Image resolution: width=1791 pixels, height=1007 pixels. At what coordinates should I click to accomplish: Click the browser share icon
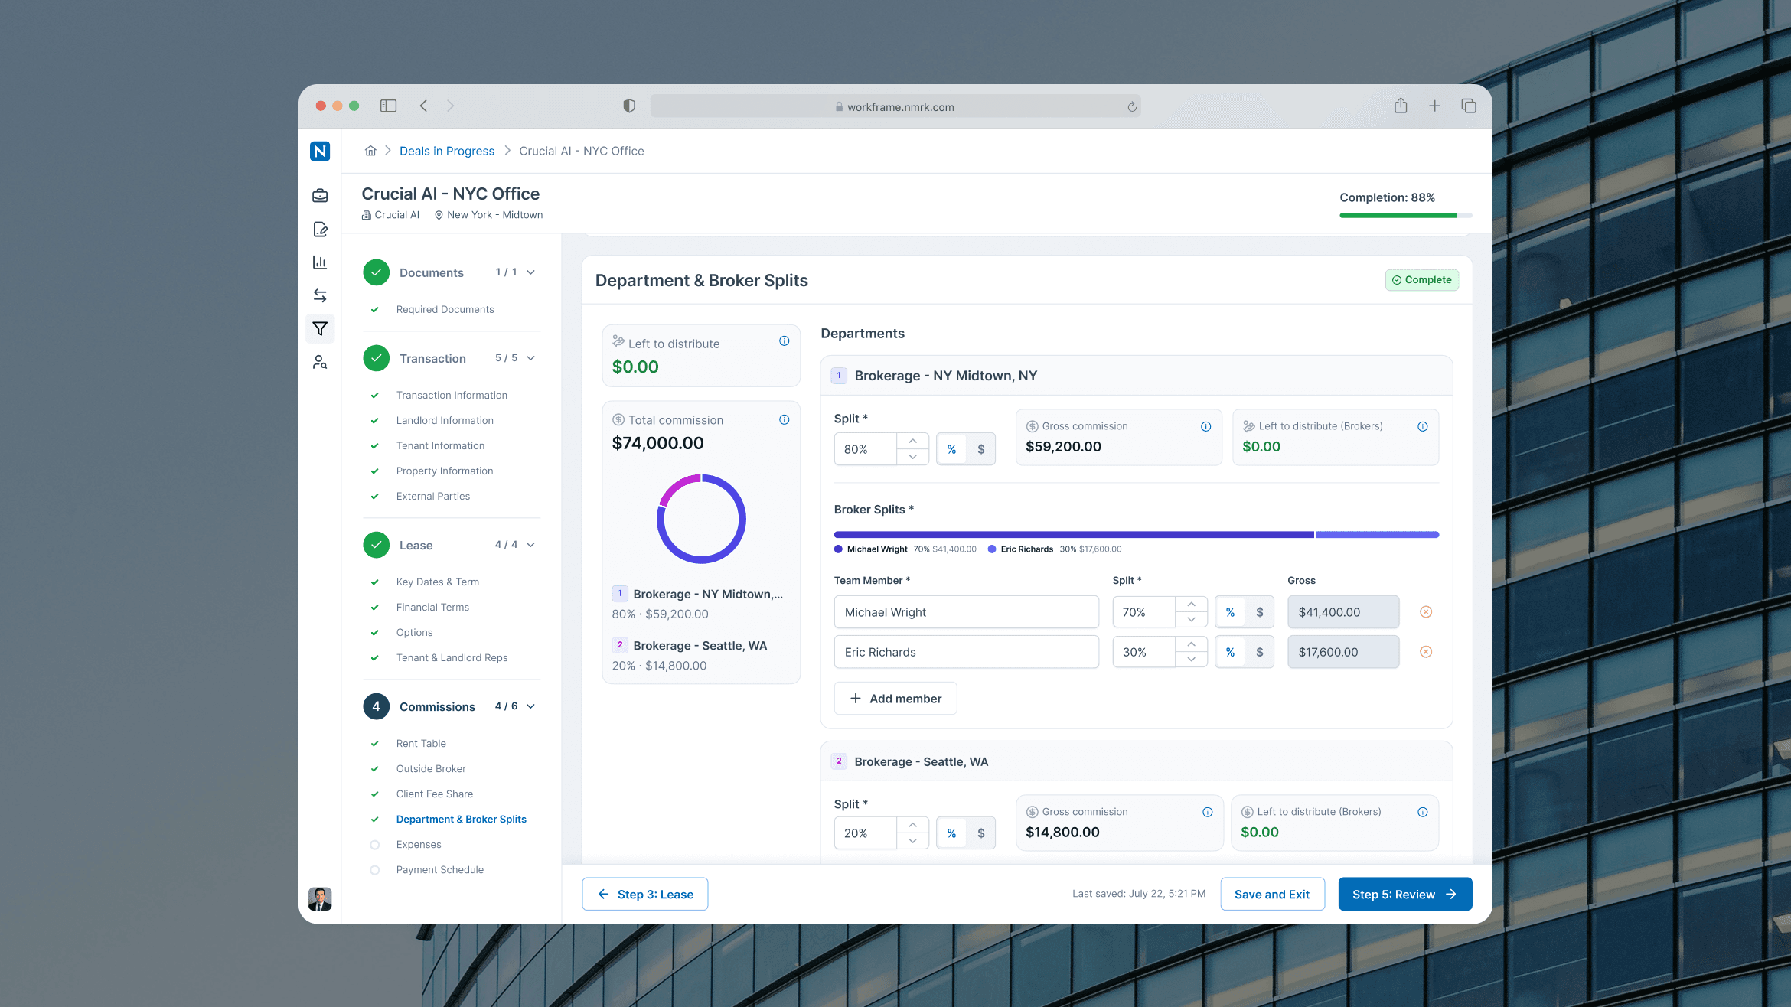(x=1401, y=106)
